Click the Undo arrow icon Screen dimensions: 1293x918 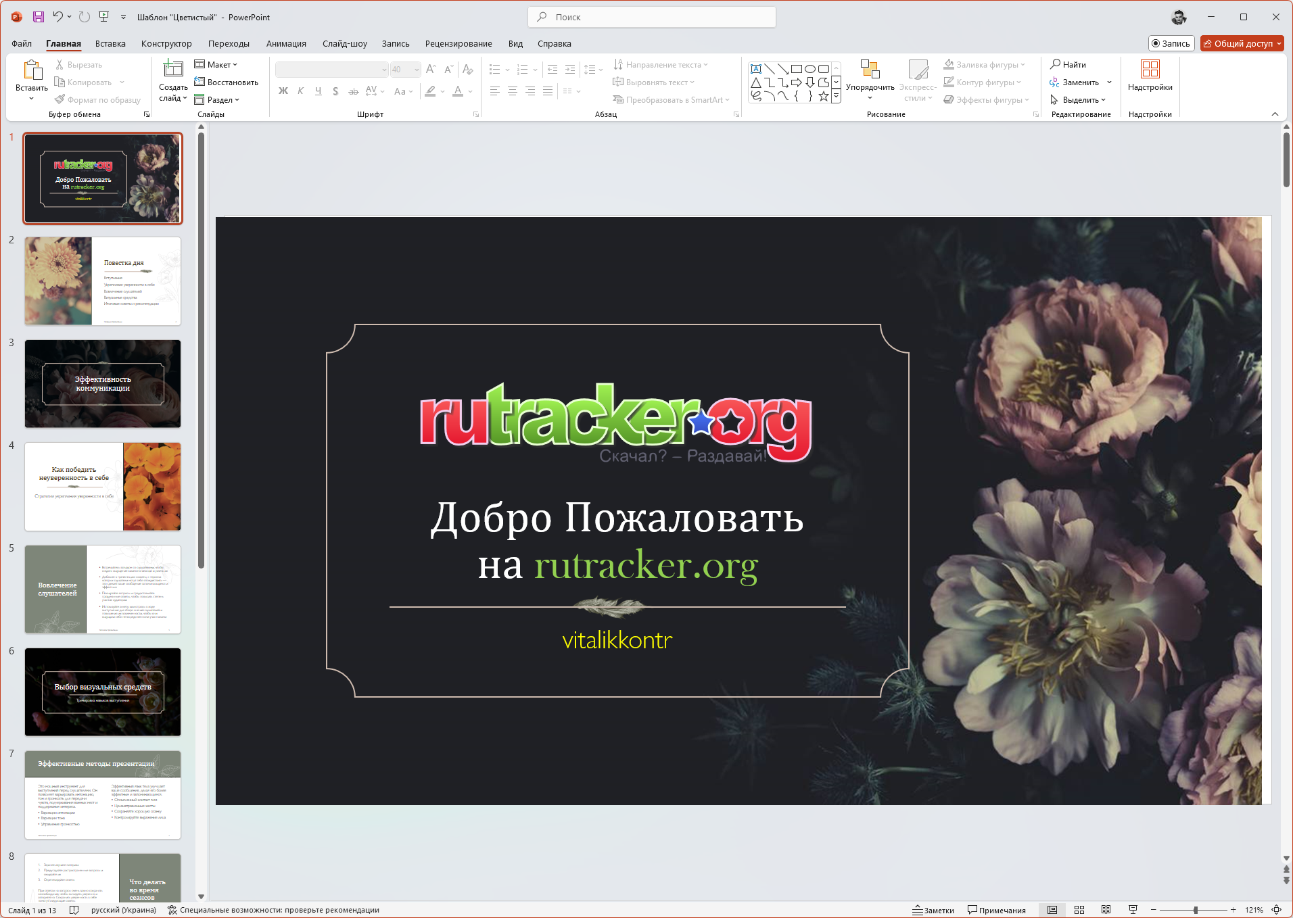(x=58, y=17)
